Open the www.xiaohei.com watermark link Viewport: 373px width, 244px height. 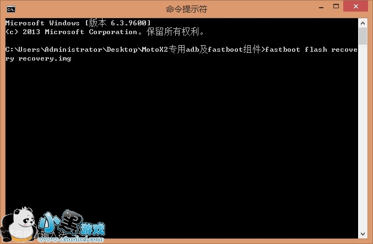pos(71,239)
